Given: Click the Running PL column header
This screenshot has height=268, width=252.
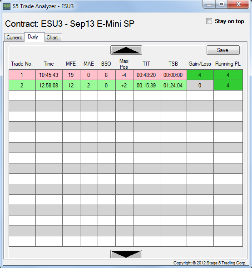Looking at the screenshot, I should pos(228,64).
